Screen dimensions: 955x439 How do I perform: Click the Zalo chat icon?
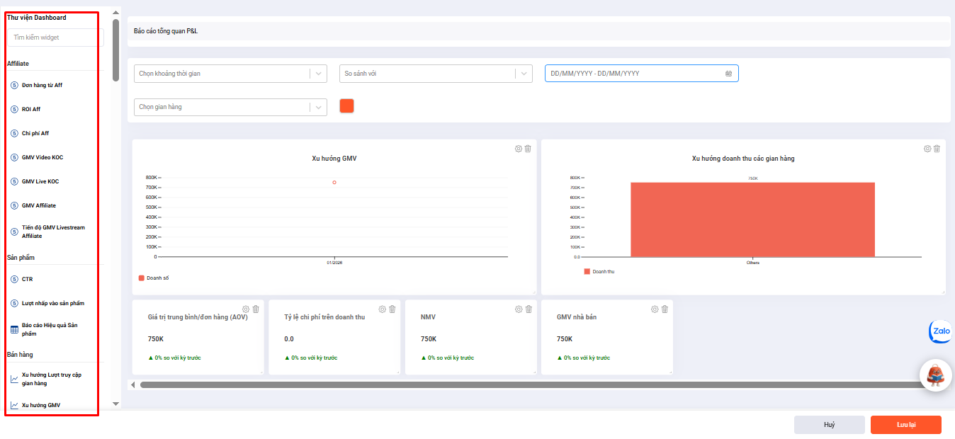click(x=940, y=331)
